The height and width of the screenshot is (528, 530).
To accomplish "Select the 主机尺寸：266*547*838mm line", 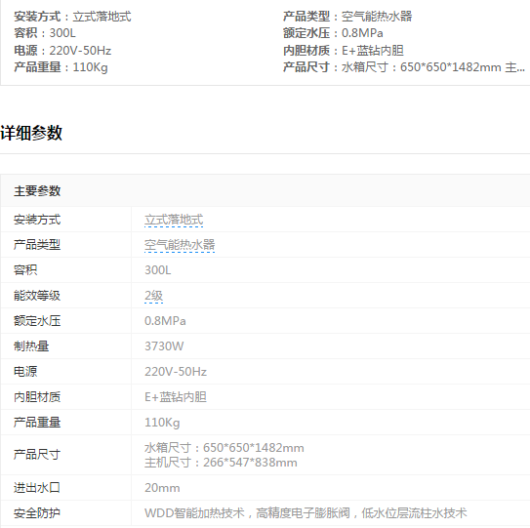I will (x=221, y=463).
